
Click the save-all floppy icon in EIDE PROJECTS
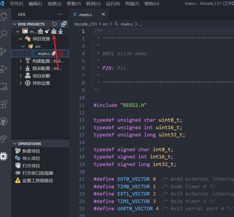point(64,24)
